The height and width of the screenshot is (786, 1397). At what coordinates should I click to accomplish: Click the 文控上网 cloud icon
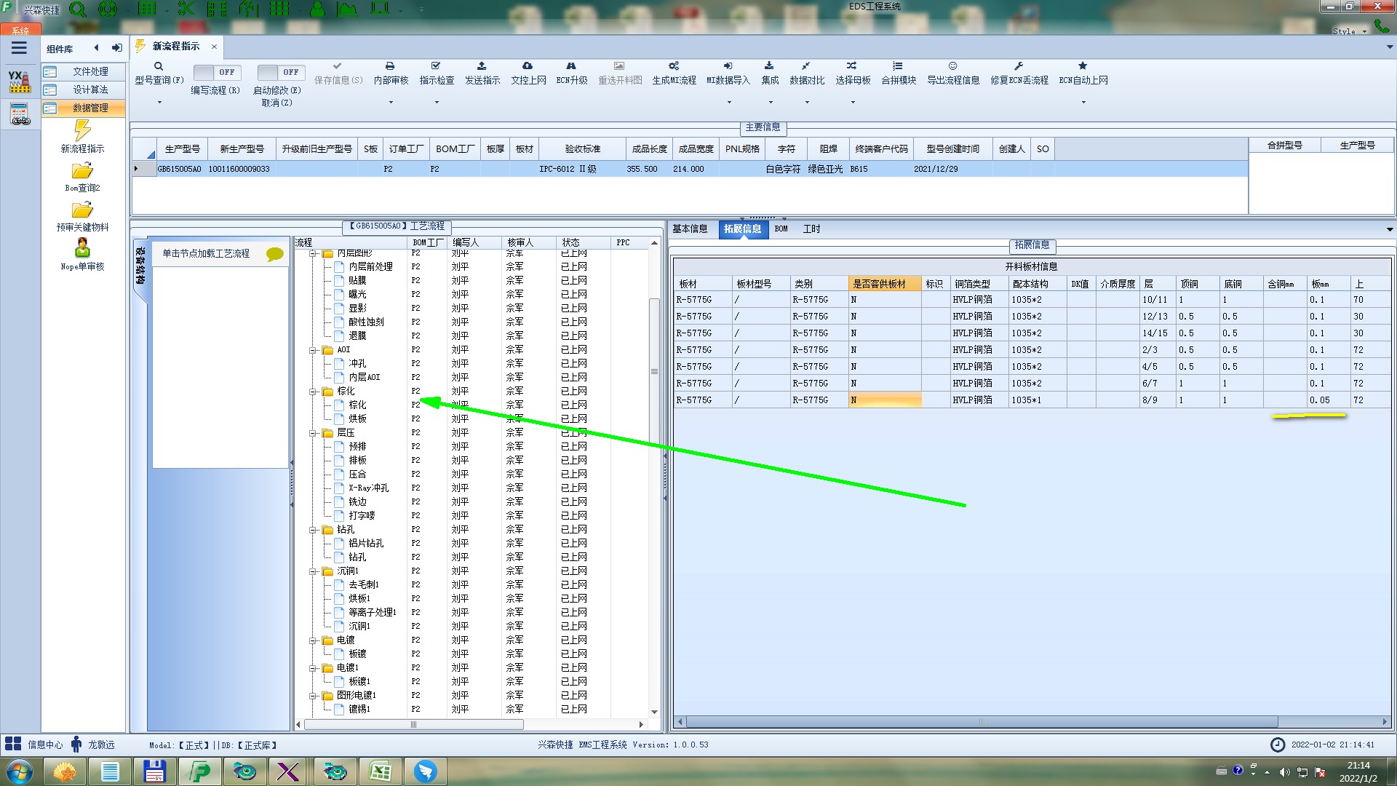[x=528, y=66]
